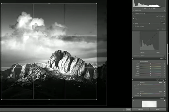Screen dimensions: 169x112
Task: Pick the Crop Frame tool beside Aspect
Action: [134, 19]
